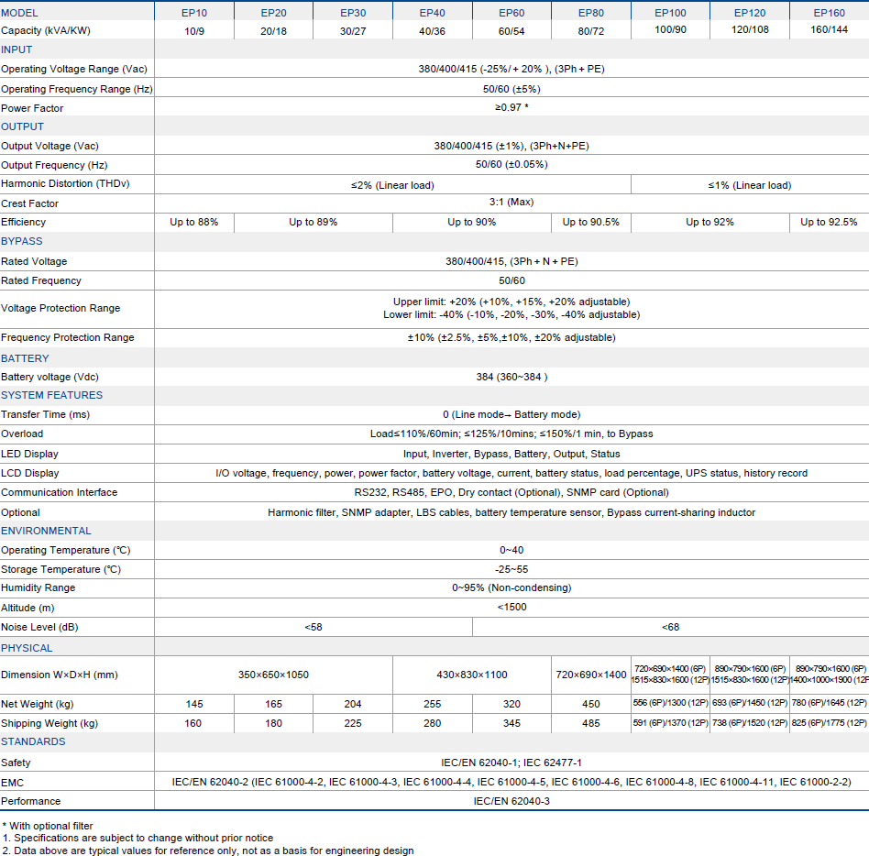Click the '384 (360~384)' battery voltage value
869x856 pixels.
pyautogui.click(x=511, y=377)
